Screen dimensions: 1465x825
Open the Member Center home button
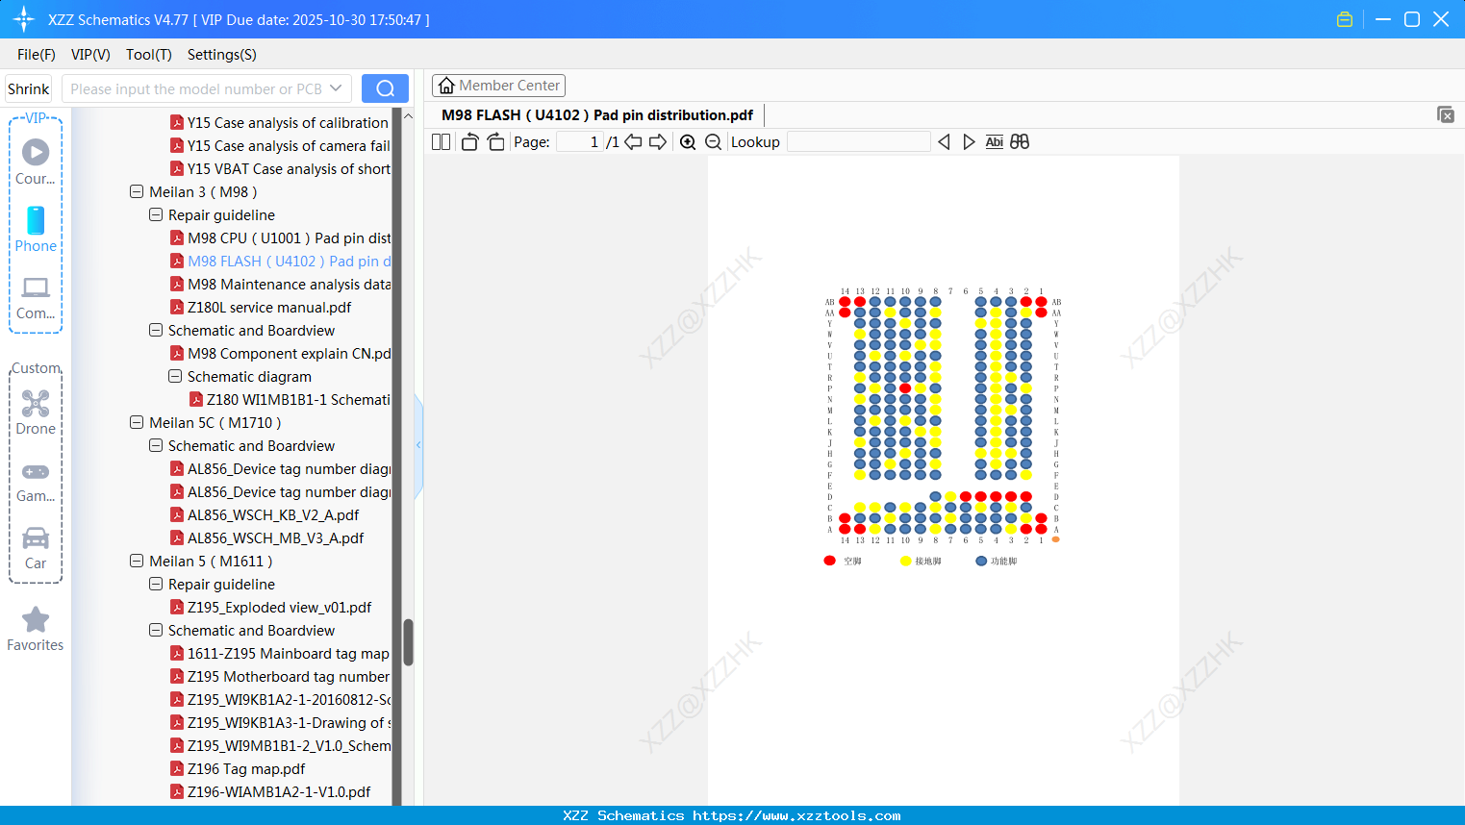pyautogui.click(x=498, y=86)
